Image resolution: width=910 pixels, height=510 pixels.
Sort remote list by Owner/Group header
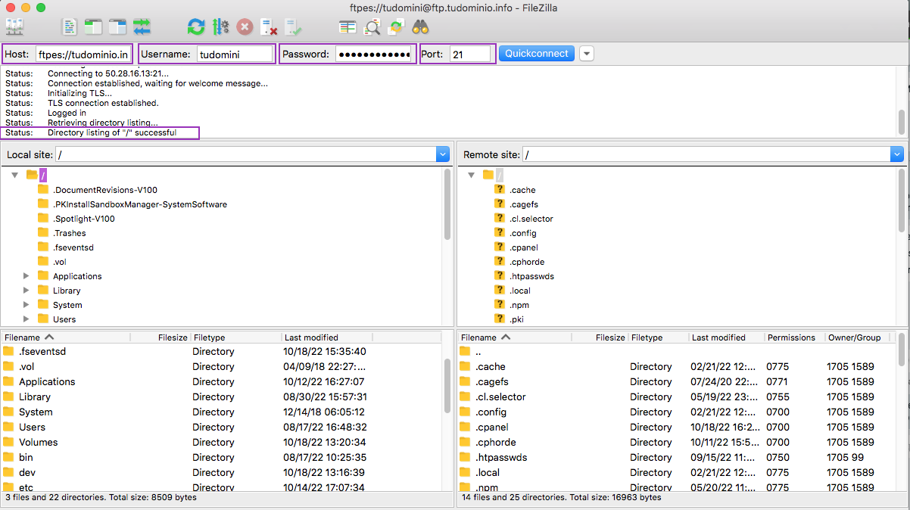point(858,337)
